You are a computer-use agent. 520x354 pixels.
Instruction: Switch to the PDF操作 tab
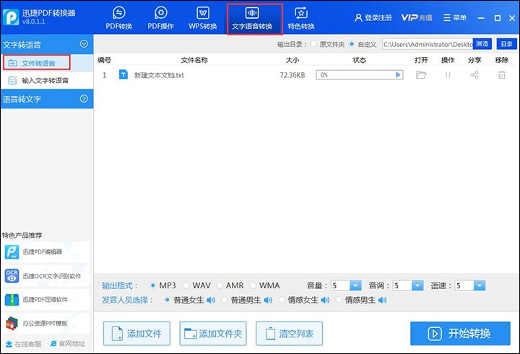(161, 18)
